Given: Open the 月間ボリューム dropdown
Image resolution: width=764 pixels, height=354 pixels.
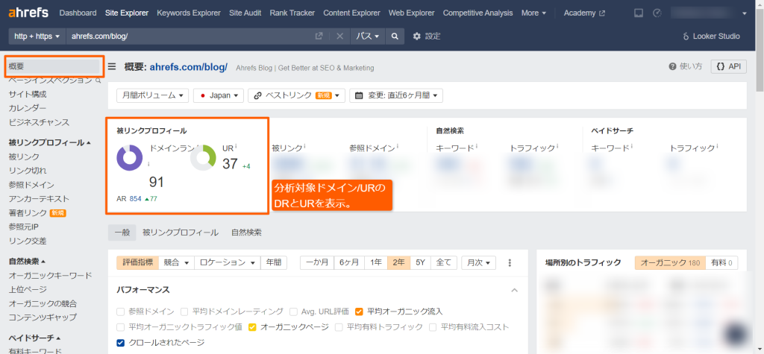Looking at the screenshot, I should [152, 95].
